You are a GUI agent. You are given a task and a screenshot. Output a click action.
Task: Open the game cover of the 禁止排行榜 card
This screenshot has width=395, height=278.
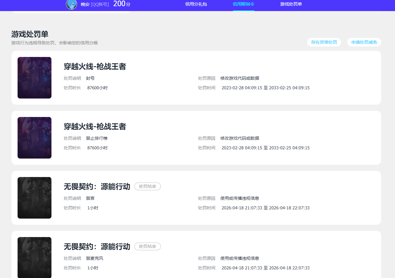coord(35,138)
